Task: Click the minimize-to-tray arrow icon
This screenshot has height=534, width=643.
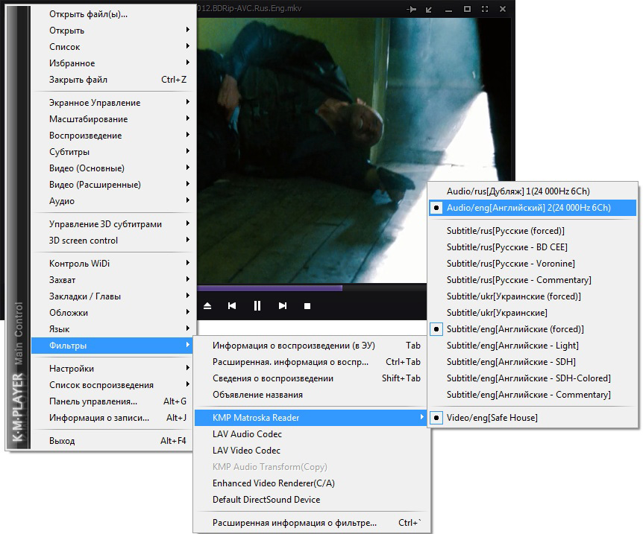Action: point(430,9)
